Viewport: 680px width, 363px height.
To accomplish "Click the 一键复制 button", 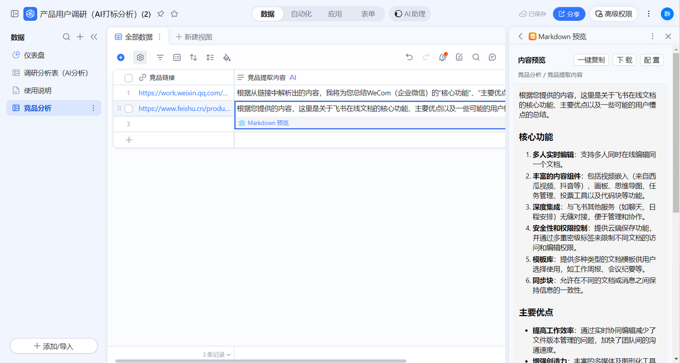I will click(591, 60).
